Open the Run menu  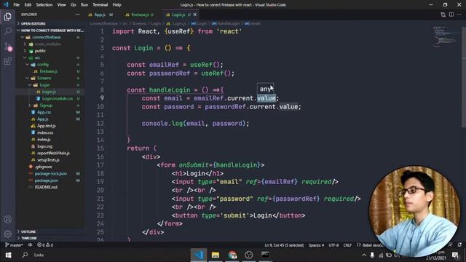[84, 5]
